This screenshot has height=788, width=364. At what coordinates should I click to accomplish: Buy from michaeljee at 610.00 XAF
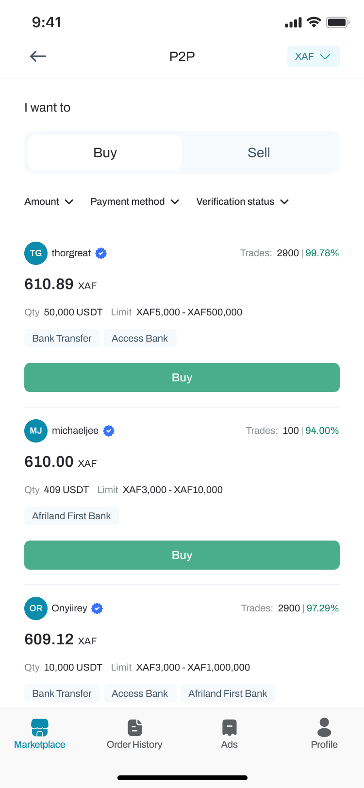[x=182, y=555]
